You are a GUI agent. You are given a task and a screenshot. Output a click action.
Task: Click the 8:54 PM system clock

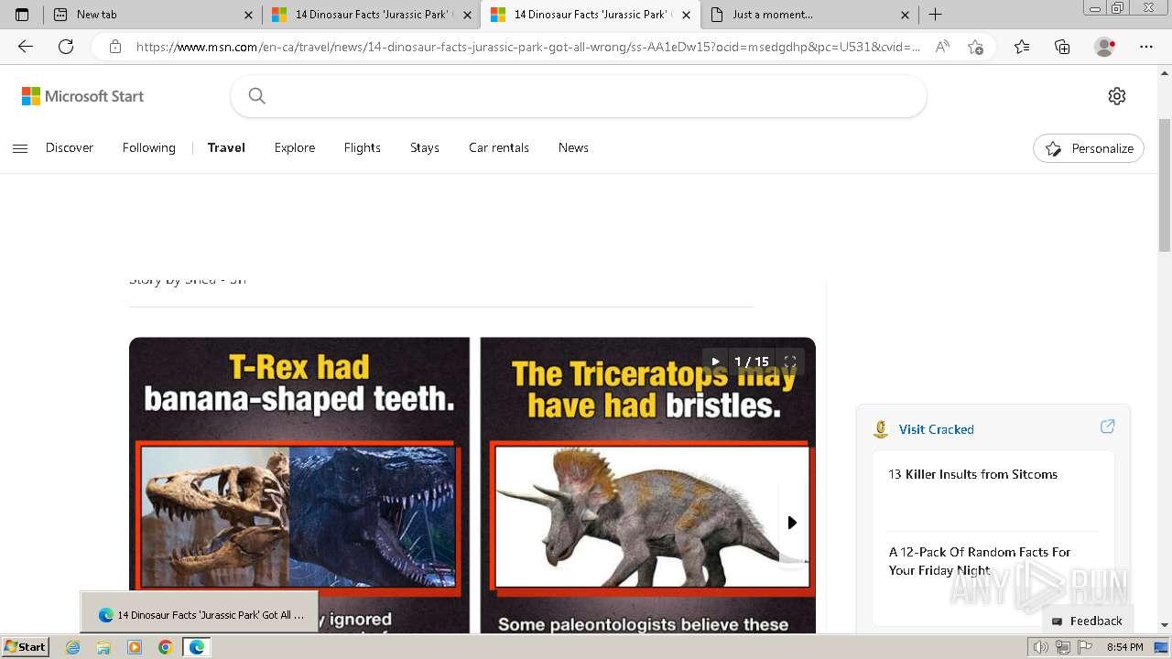(x=1124, y=647)
